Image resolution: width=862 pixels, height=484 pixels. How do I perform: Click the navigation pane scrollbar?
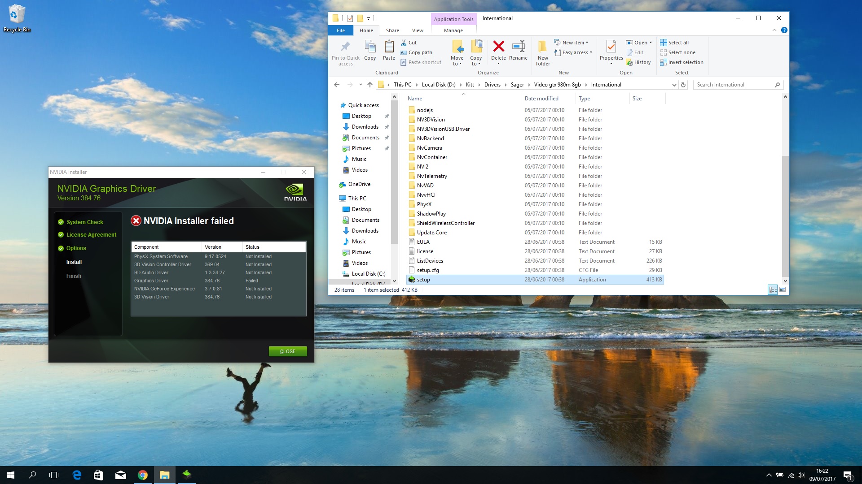pyautogui.click(x=394, y=173)
